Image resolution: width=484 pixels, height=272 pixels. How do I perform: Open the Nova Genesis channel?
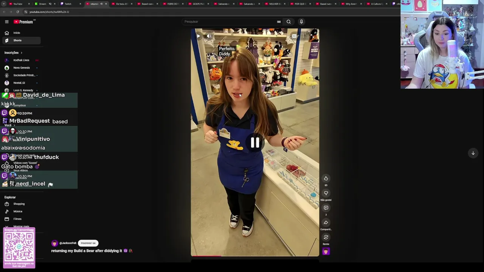21,68
